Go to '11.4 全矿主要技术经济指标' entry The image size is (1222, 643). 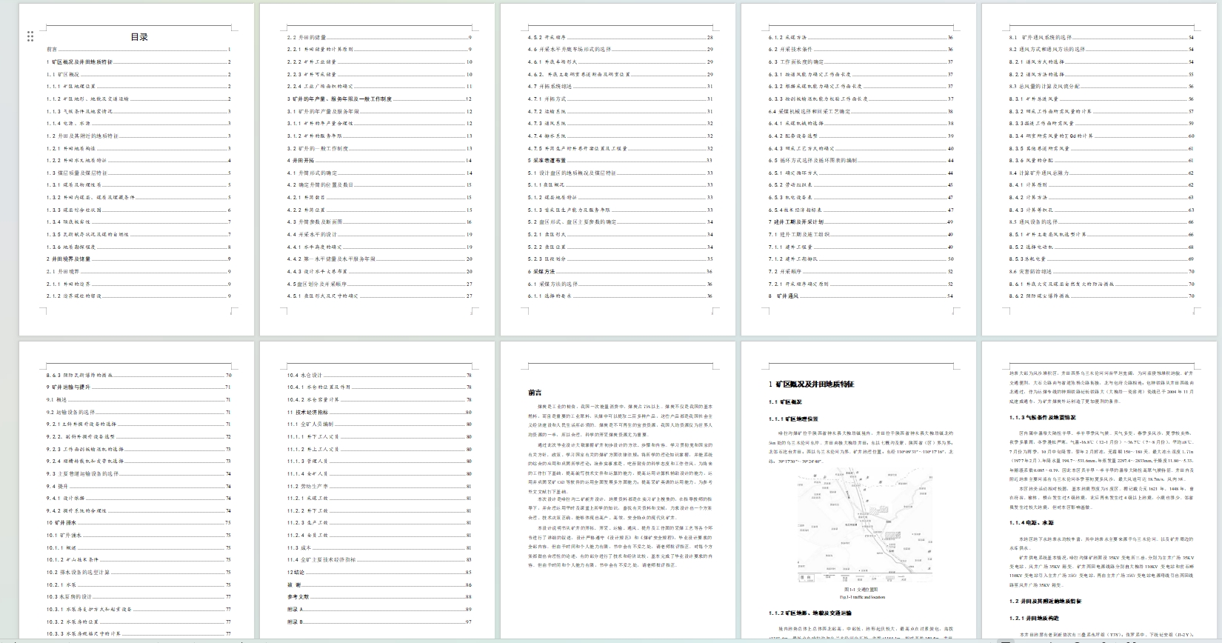point(379,560)
